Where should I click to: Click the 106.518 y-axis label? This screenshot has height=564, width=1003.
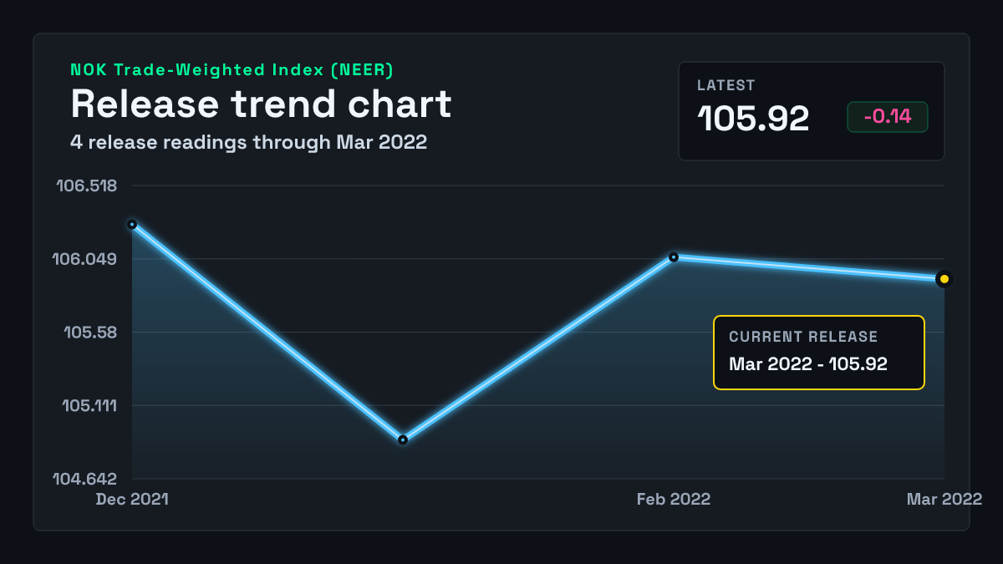(x=86, y=185)
